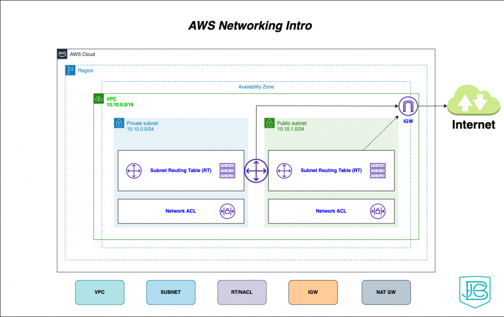The image size is (504, 317).
Task: Click the Network ACL icon in public subnet
Action: point(378,211)
